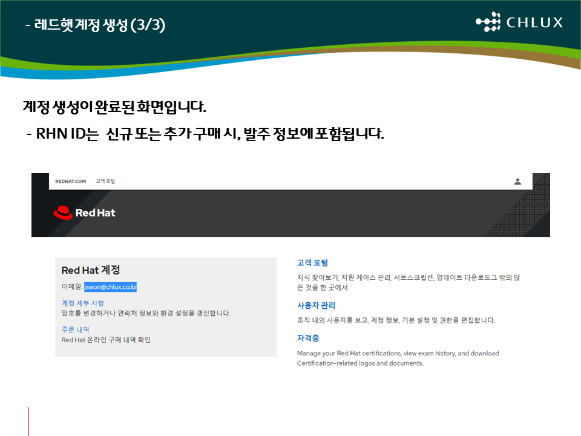Screen dimensions: 581x436
Task: Click the Red Hat wordmark text
Action: point(95,213)
